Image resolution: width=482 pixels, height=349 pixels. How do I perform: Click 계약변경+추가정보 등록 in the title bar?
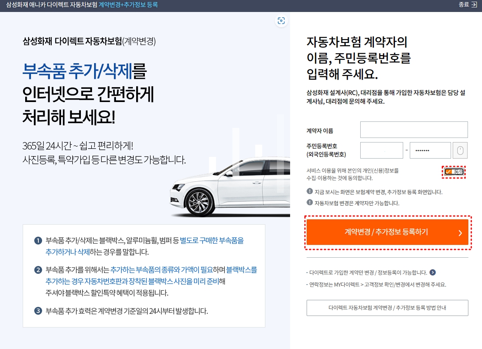[128, 5]
